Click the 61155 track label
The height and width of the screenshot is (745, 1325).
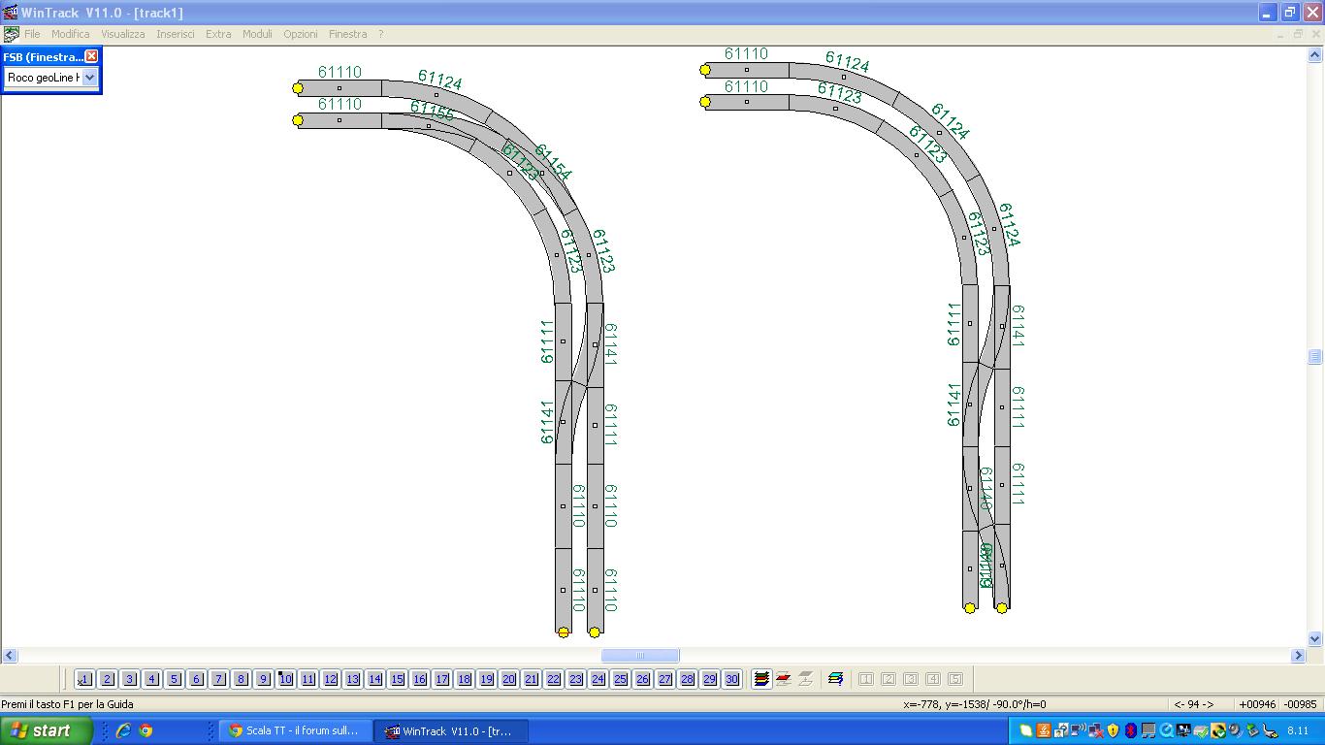pyautogui.click(x=432, y=110)
